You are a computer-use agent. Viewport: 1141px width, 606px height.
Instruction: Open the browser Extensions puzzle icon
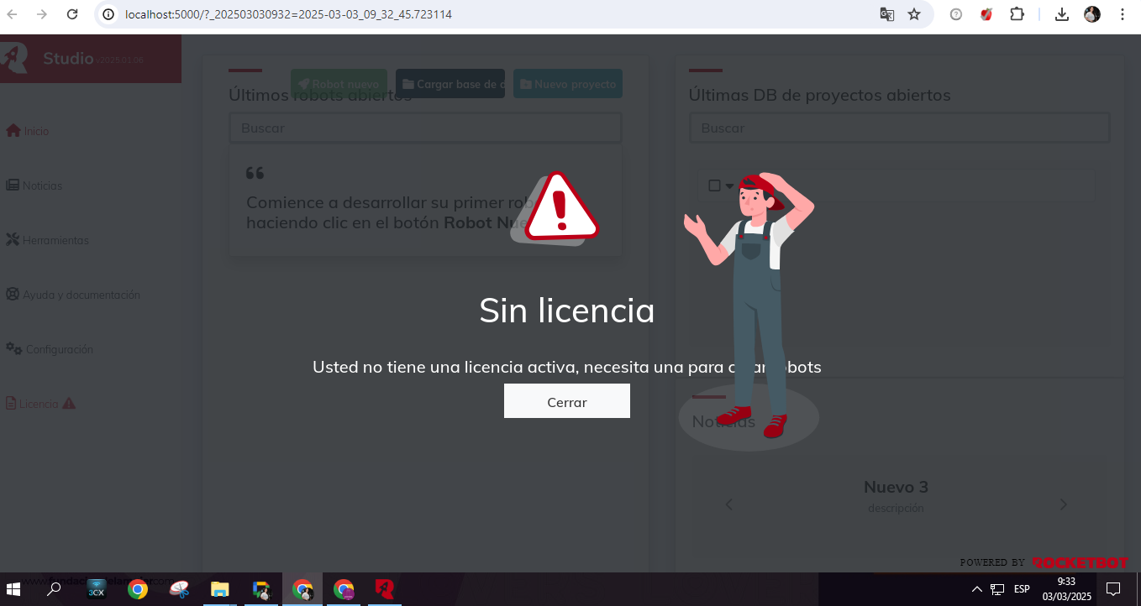coord(1017,14)
